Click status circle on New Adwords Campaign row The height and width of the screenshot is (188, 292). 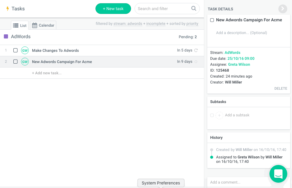pos(196,62)
